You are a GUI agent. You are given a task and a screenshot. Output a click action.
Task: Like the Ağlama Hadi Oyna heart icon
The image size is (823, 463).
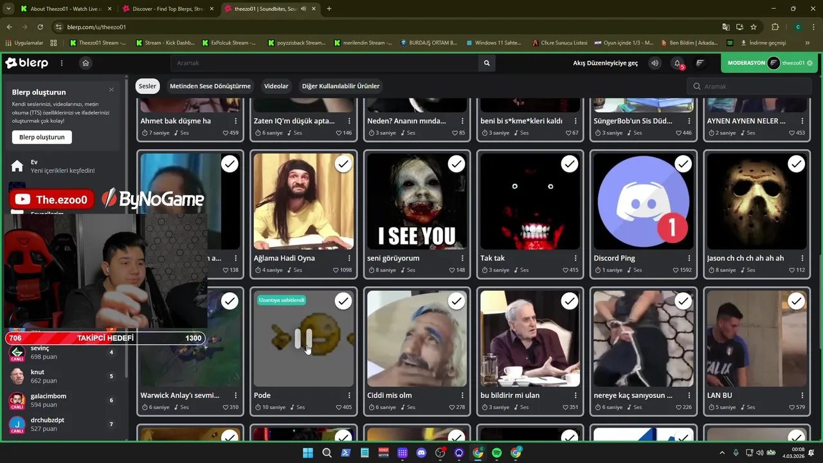[x=336, y=270]
